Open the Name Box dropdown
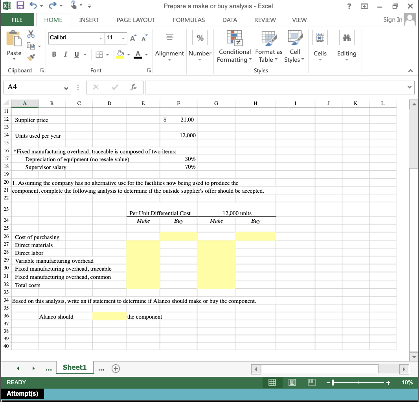419x402 pixels. [65, 87]
